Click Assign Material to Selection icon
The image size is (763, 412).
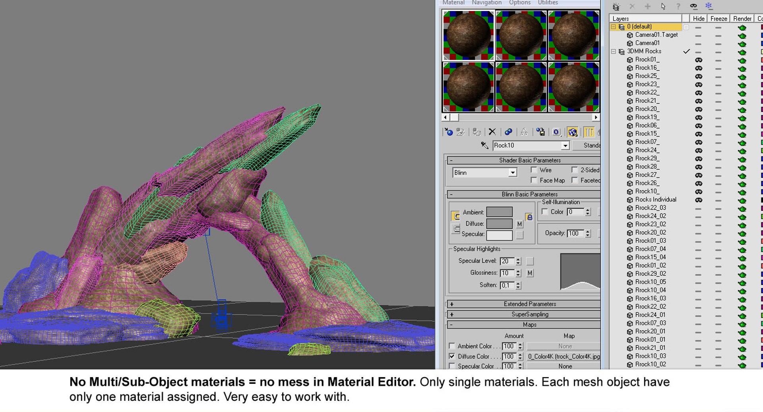(x=477, y=132)
